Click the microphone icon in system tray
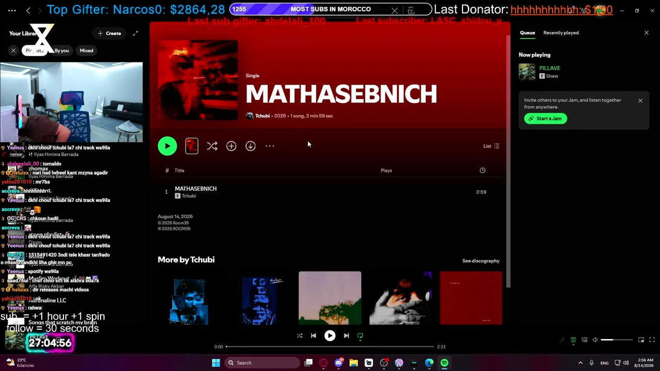 [591, 363]
